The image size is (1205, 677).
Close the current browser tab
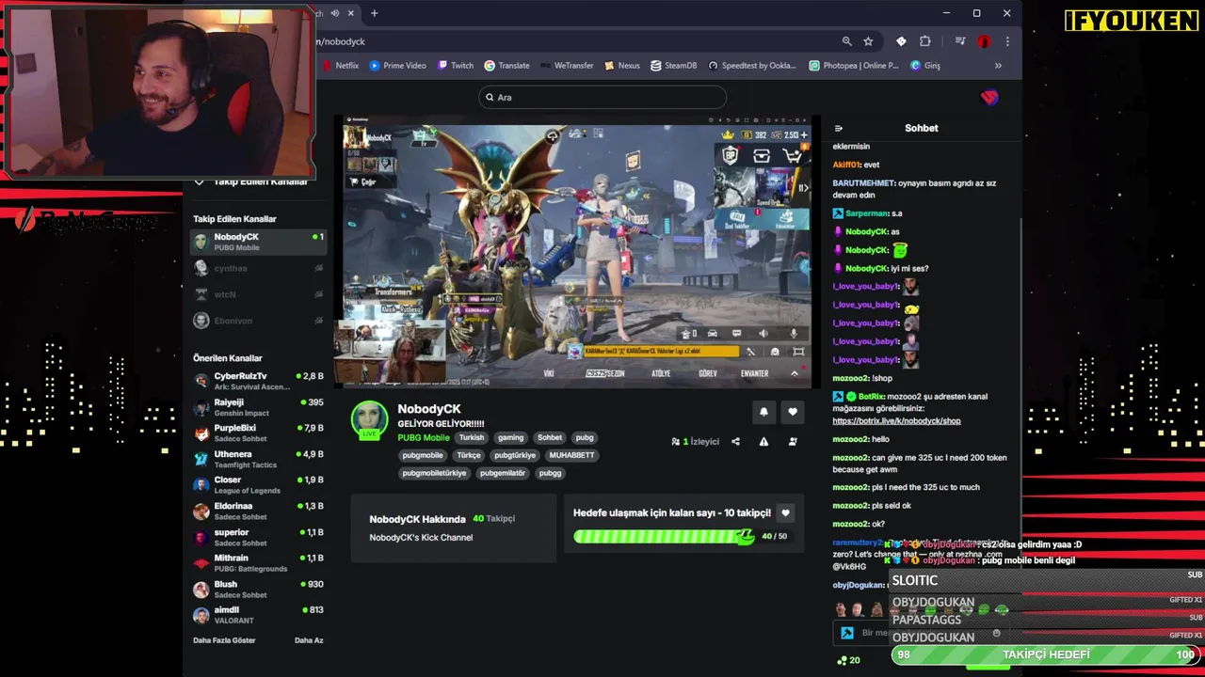pyautogui.click(x=351, y=13)
